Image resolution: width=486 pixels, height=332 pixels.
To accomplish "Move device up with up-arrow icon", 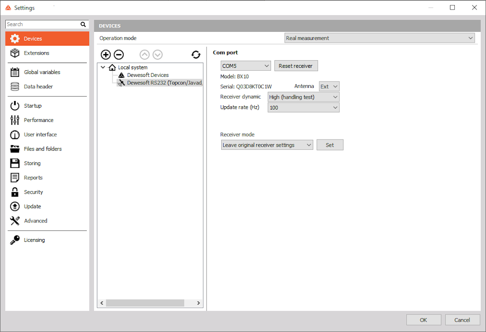I will [x=144, y=55].
